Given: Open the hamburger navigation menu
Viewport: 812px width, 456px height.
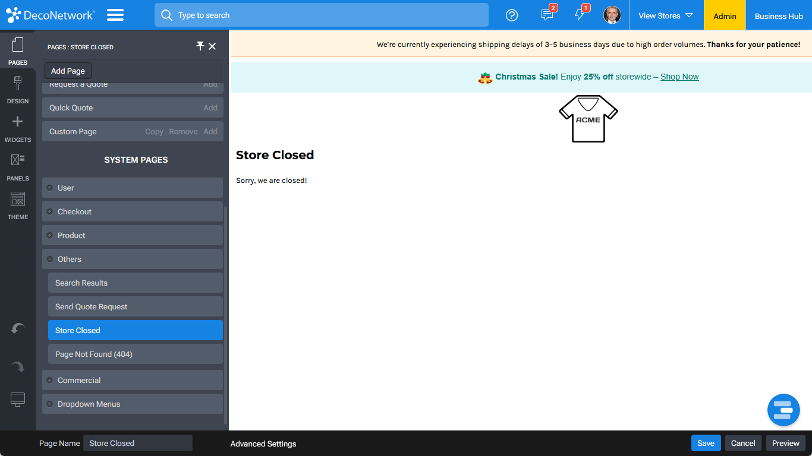Looking at the screenshot, I should [115, 15].
